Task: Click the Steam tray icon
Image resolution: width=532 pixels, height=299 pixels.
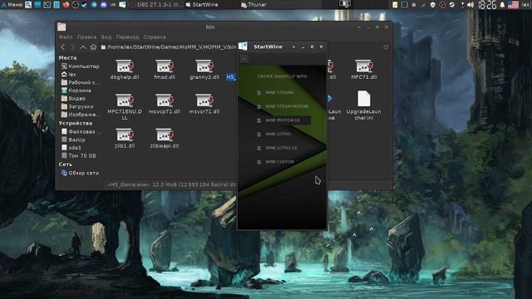Action: (451, 5)
